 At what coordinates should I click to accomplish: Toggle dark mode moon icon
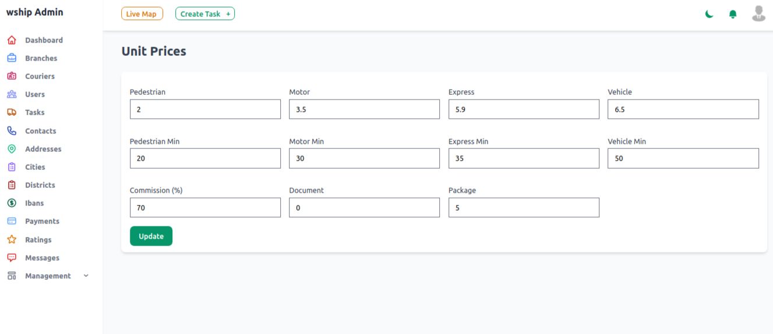coord(709,14)
